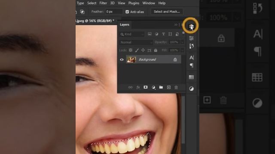
Task: Open the Help menu
Action: [x=162, y=3]
